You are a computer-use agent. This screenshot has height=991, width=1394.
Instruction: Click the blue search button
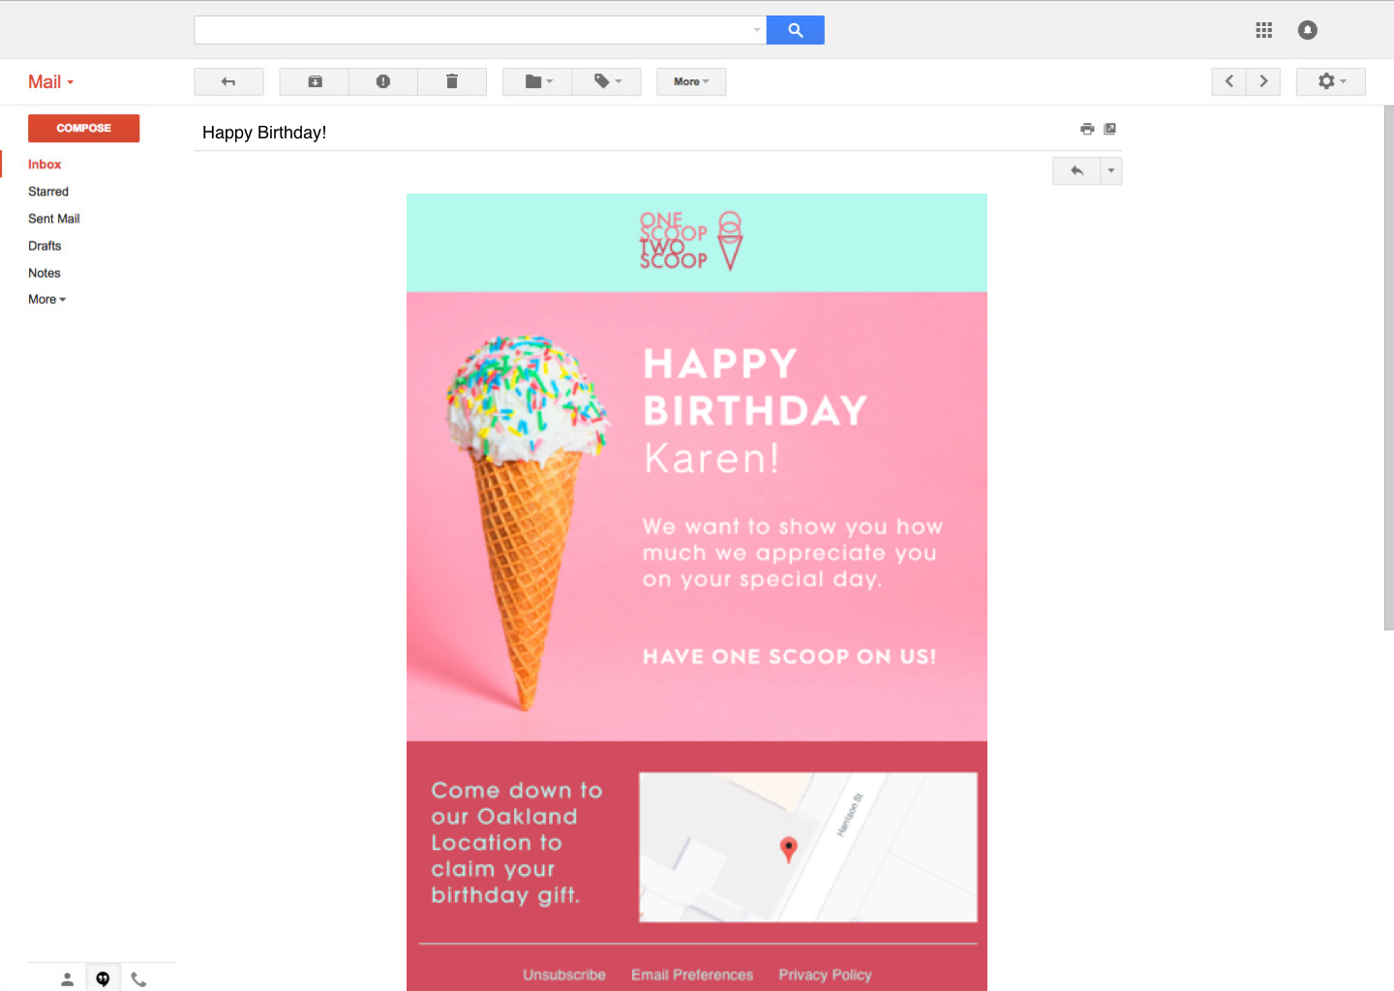tap(795, 30)
